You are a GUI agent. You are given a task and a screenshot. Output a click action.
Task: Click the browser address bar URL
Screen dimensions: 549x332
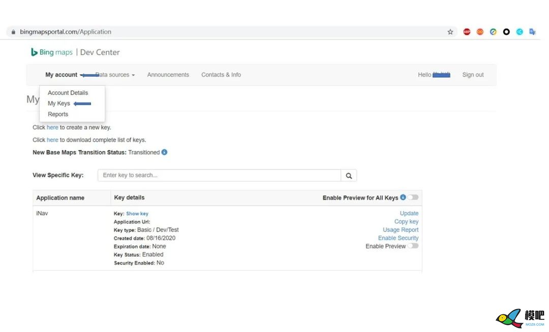click(x=66, y=32)
